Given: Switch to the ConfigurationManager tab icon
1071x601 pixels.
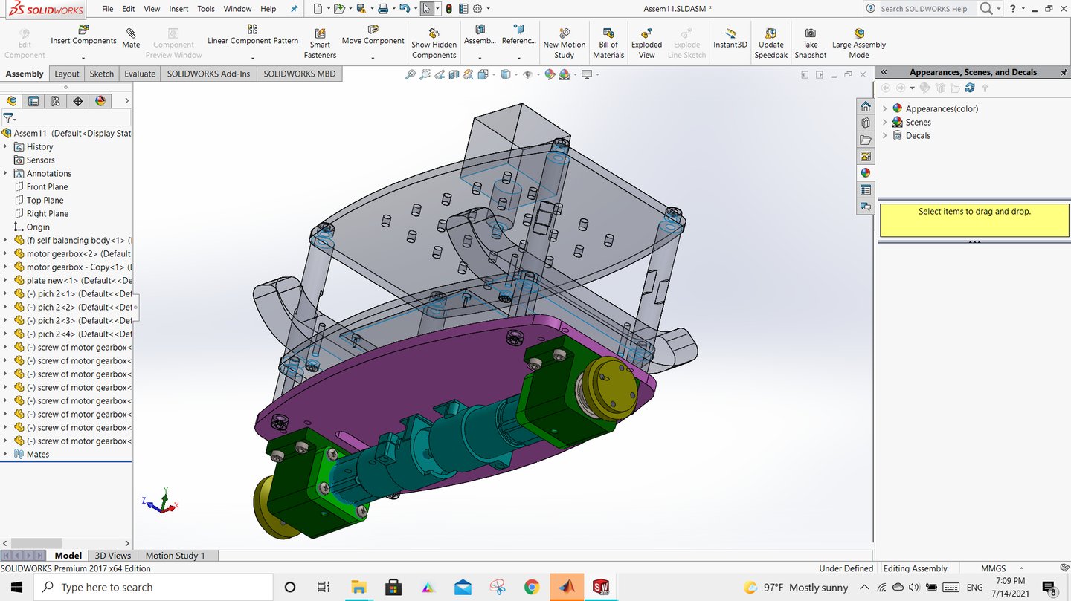Looking at the screenshot, I should (x=56, y=101).
